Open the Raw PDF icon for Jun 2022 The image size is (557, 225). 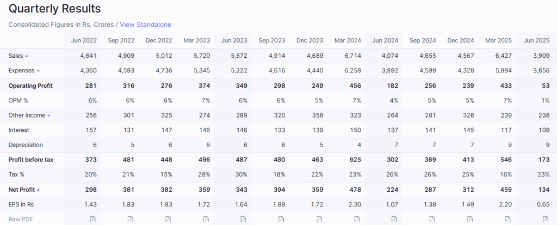[92, 219]
